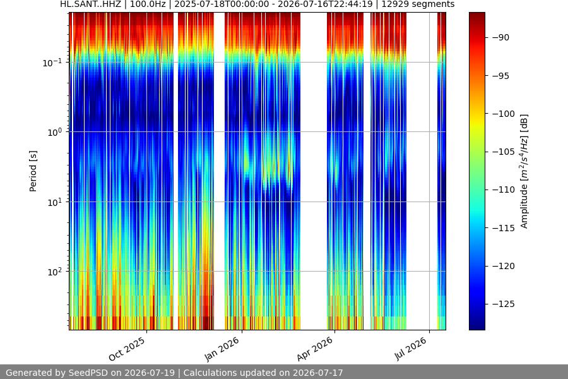Click the 10⁰ period tick label
Screen dimensions: 568x379
(55, 132)
